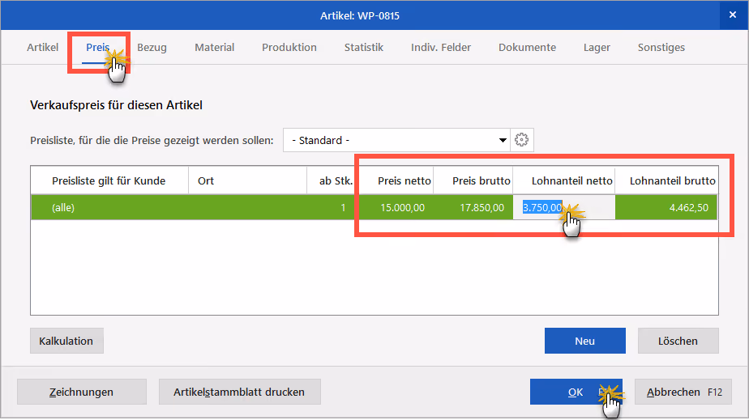The width and height of the screenshot is (749, 420).
Task: Select the Lohnanteil brutto cell 4.462,50
Action: pyautogui.click(x=666, y=207)
